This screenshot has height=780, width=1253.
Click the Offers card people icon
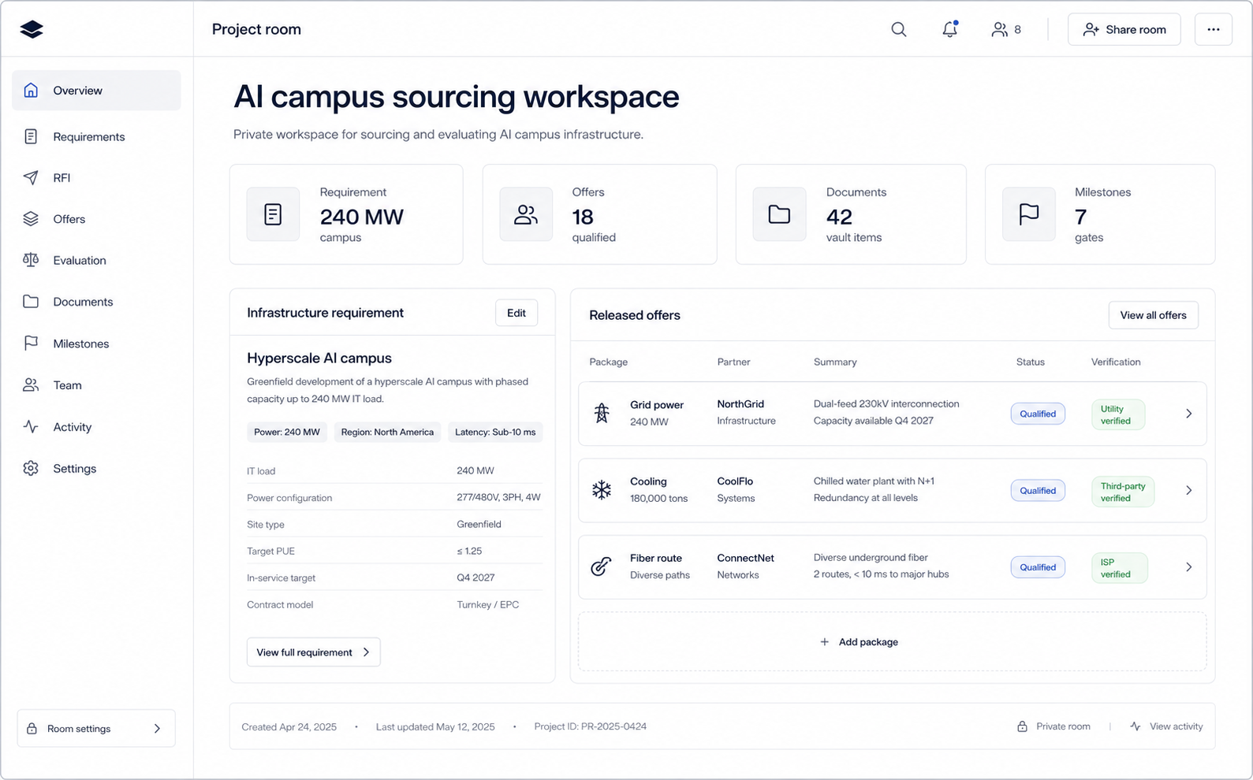tap(526, 214)
